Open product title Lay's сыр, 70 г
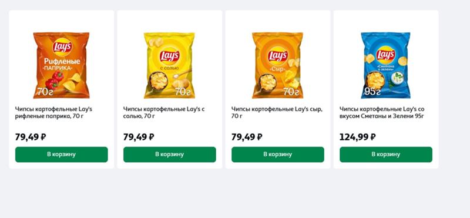 (x=277, y=112)
